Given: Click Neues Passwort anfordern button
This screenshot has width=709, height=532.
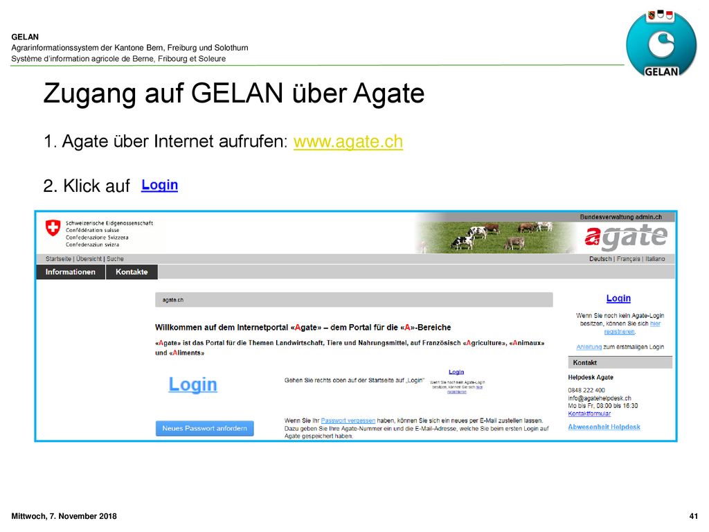Looking at the screenshot, I should click(204, 428).
